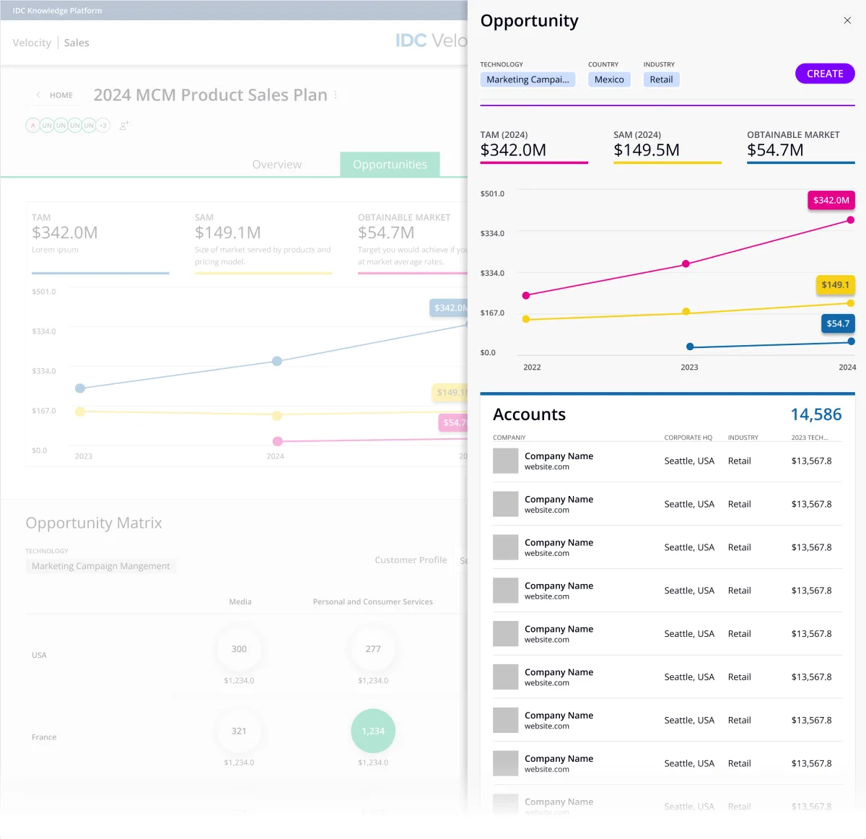Click the CREATE button
Viewport: 866px width, 839px height.
[825, 74]
